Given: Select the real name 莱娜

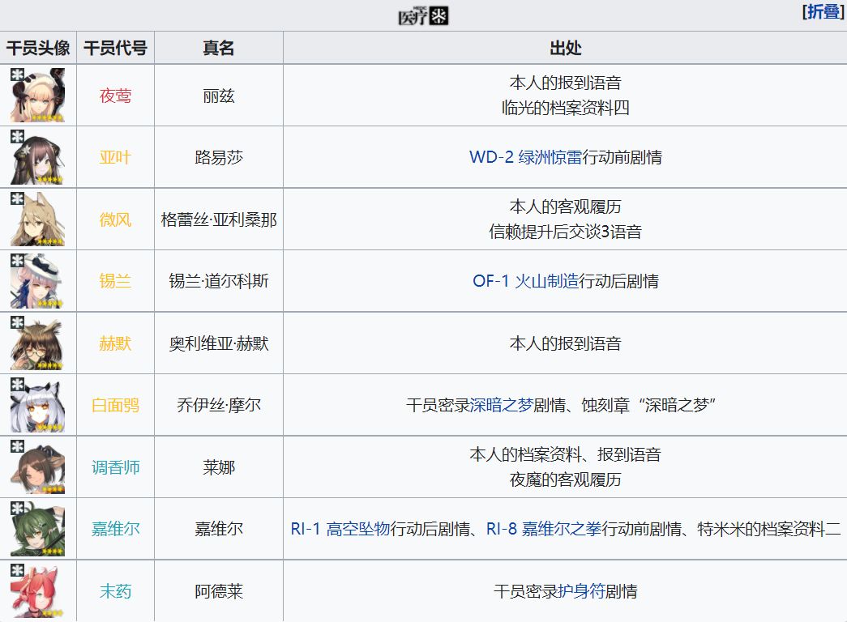Looking at the screenshot, I should point(219,467).
